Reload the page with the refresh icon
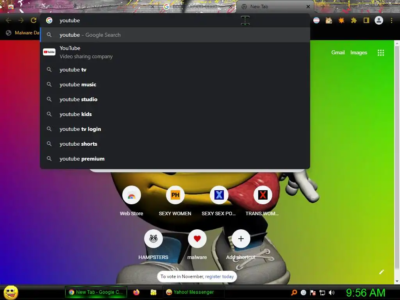 click(34, 20)
